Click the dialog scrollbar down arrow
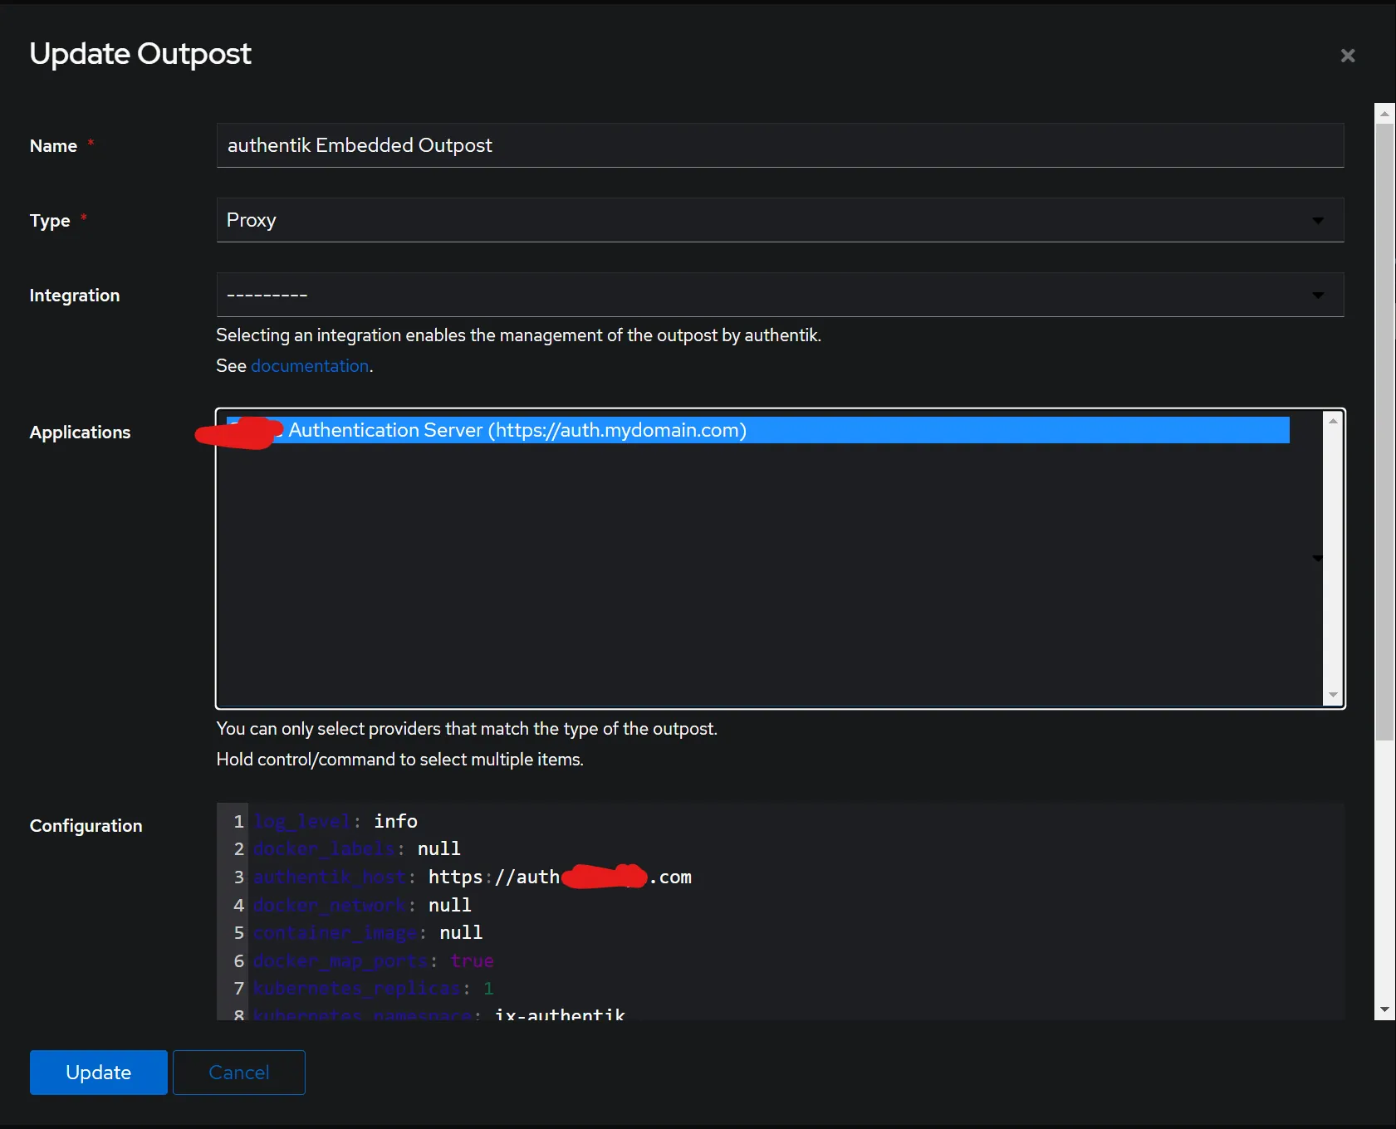This screenshot has width=1396, height=1129. 1384,1010
